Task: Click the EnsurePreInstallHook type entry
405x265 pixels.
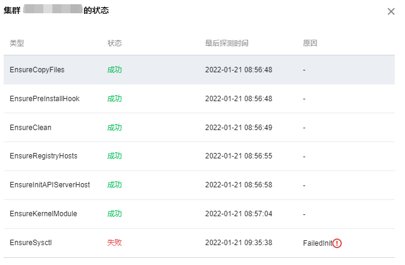Action: [45, 99]
